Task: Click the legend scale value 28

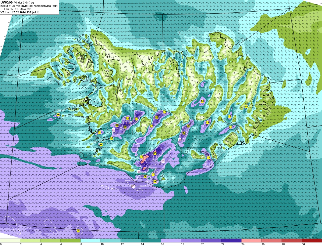Action: pos(283,244)
